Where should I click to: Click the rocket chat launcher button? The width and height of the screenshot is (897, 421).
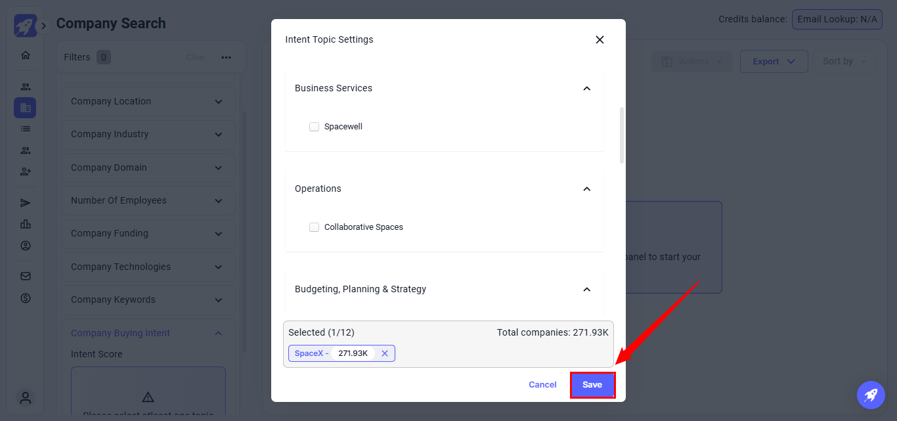[x=871, y=395]
